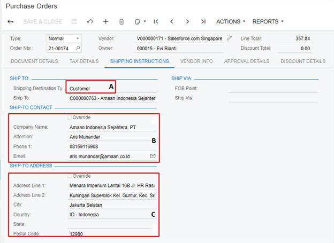Image resolution: width=334 pixels, height=243 pixels.
Task: Click the Owner field Evi Rianti
Action: coord(179,48)
